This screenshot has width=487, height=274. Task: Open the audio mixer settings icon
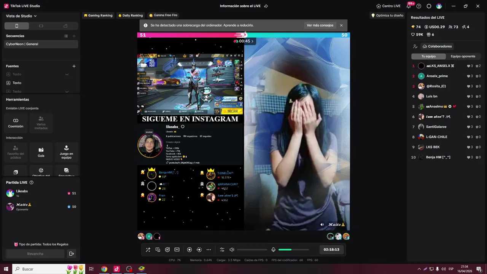[x=222, y=250]
